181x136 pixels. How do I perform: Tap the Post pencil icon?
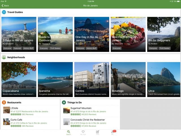point(98,132)
